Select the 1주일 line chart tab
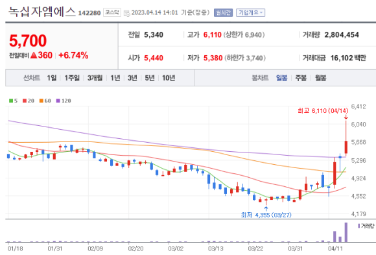Viewport: 376px width, 255px height. tap(72, 78)
